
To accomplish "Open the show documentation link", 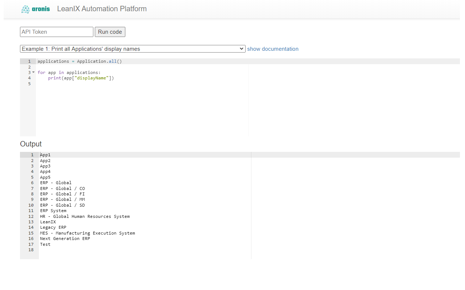I will click(x=273, y=49).
